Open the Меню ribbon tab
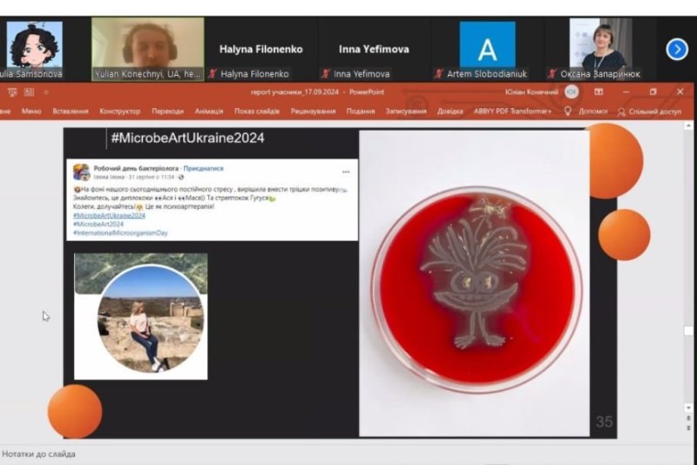Screen dimensions: 697x465 [x=31, y=111]
